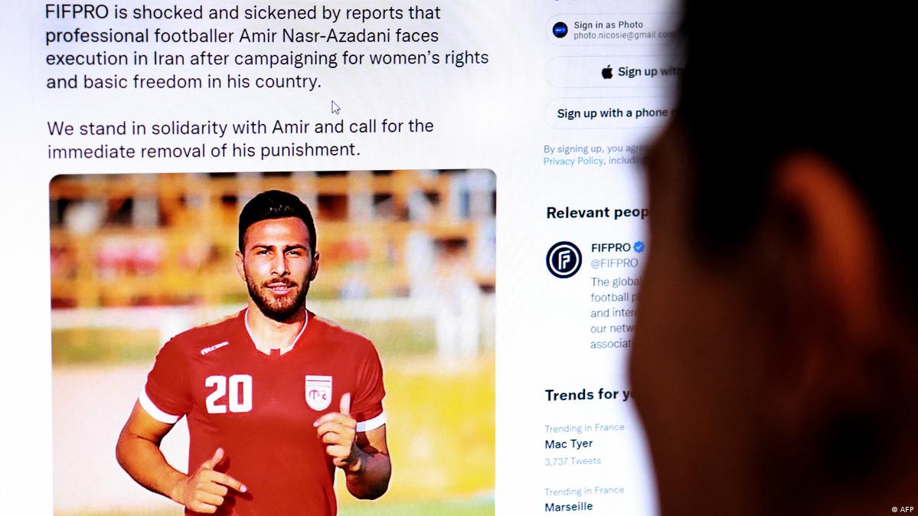The width and height of the screenshot is (918, 516).
Task: Click the 3,737 Tweets count
Action: (x=573, y=462)
